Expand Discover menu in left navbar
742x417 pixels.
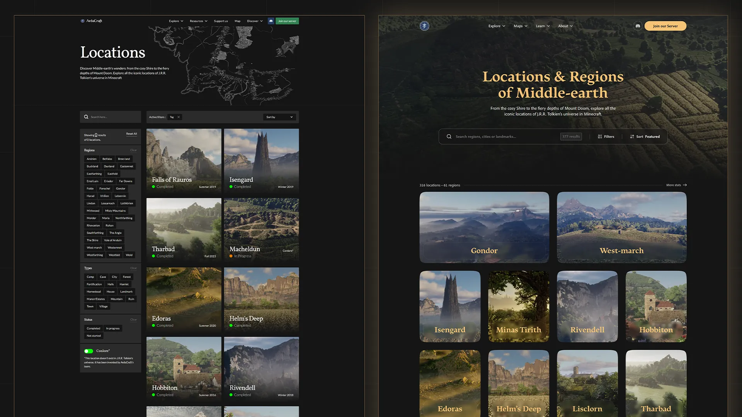point(255,21)
